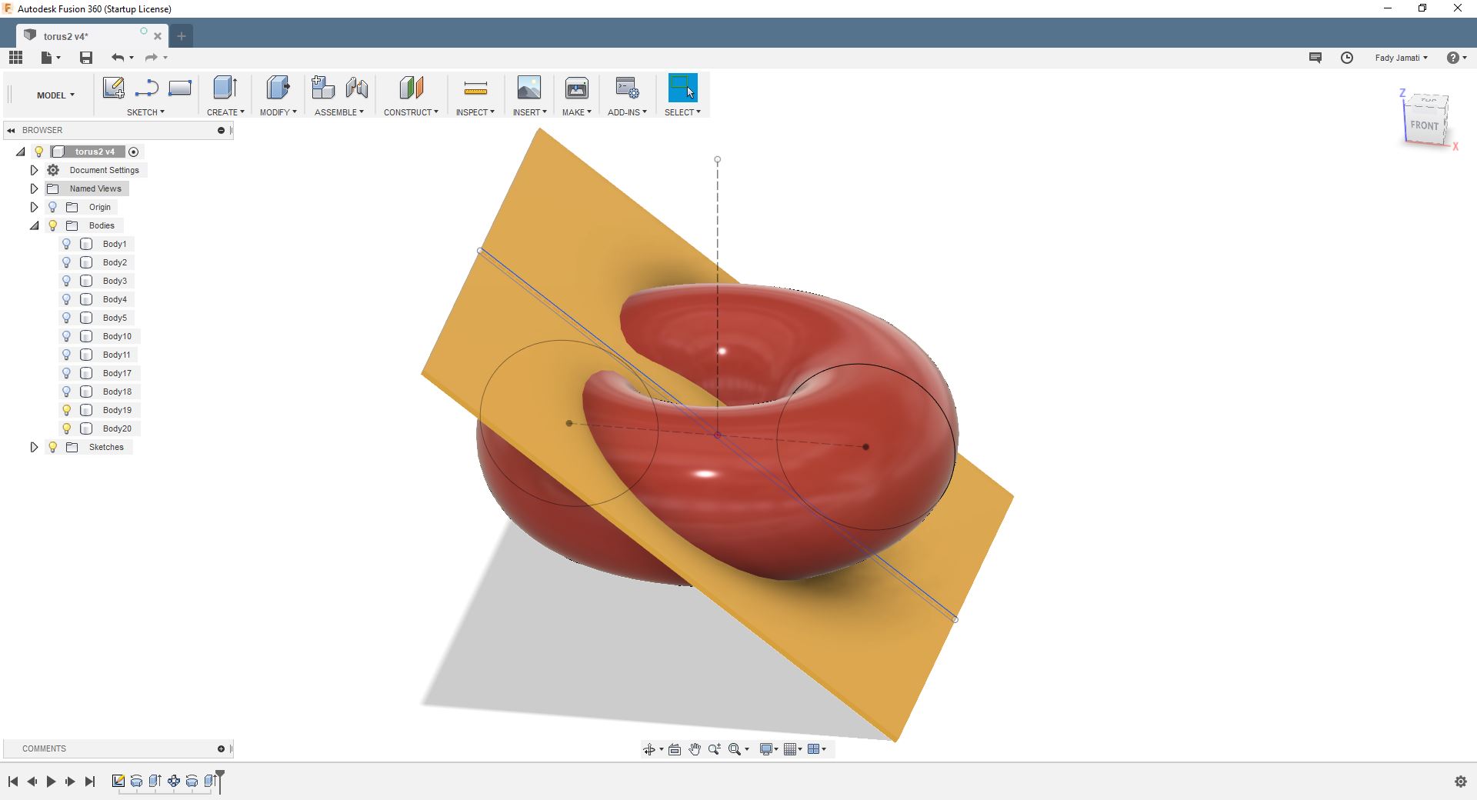This screenshot has height=800, width=1477.
Task: Open the undo history dropdown arrow
Action: click(132, 58)
